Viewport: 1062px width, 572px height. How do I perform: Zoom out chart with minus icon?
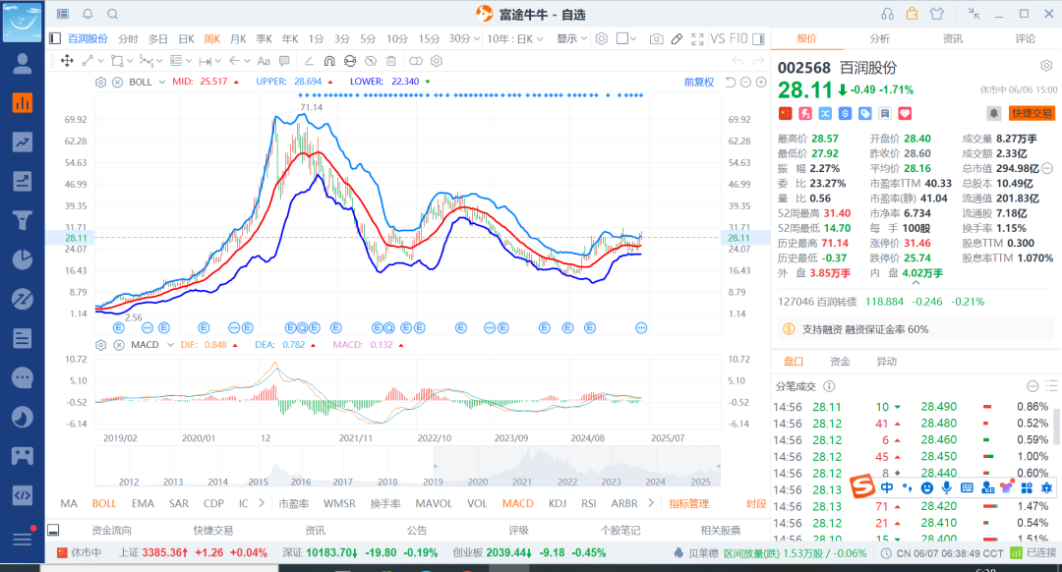click(x=745, y=82)
